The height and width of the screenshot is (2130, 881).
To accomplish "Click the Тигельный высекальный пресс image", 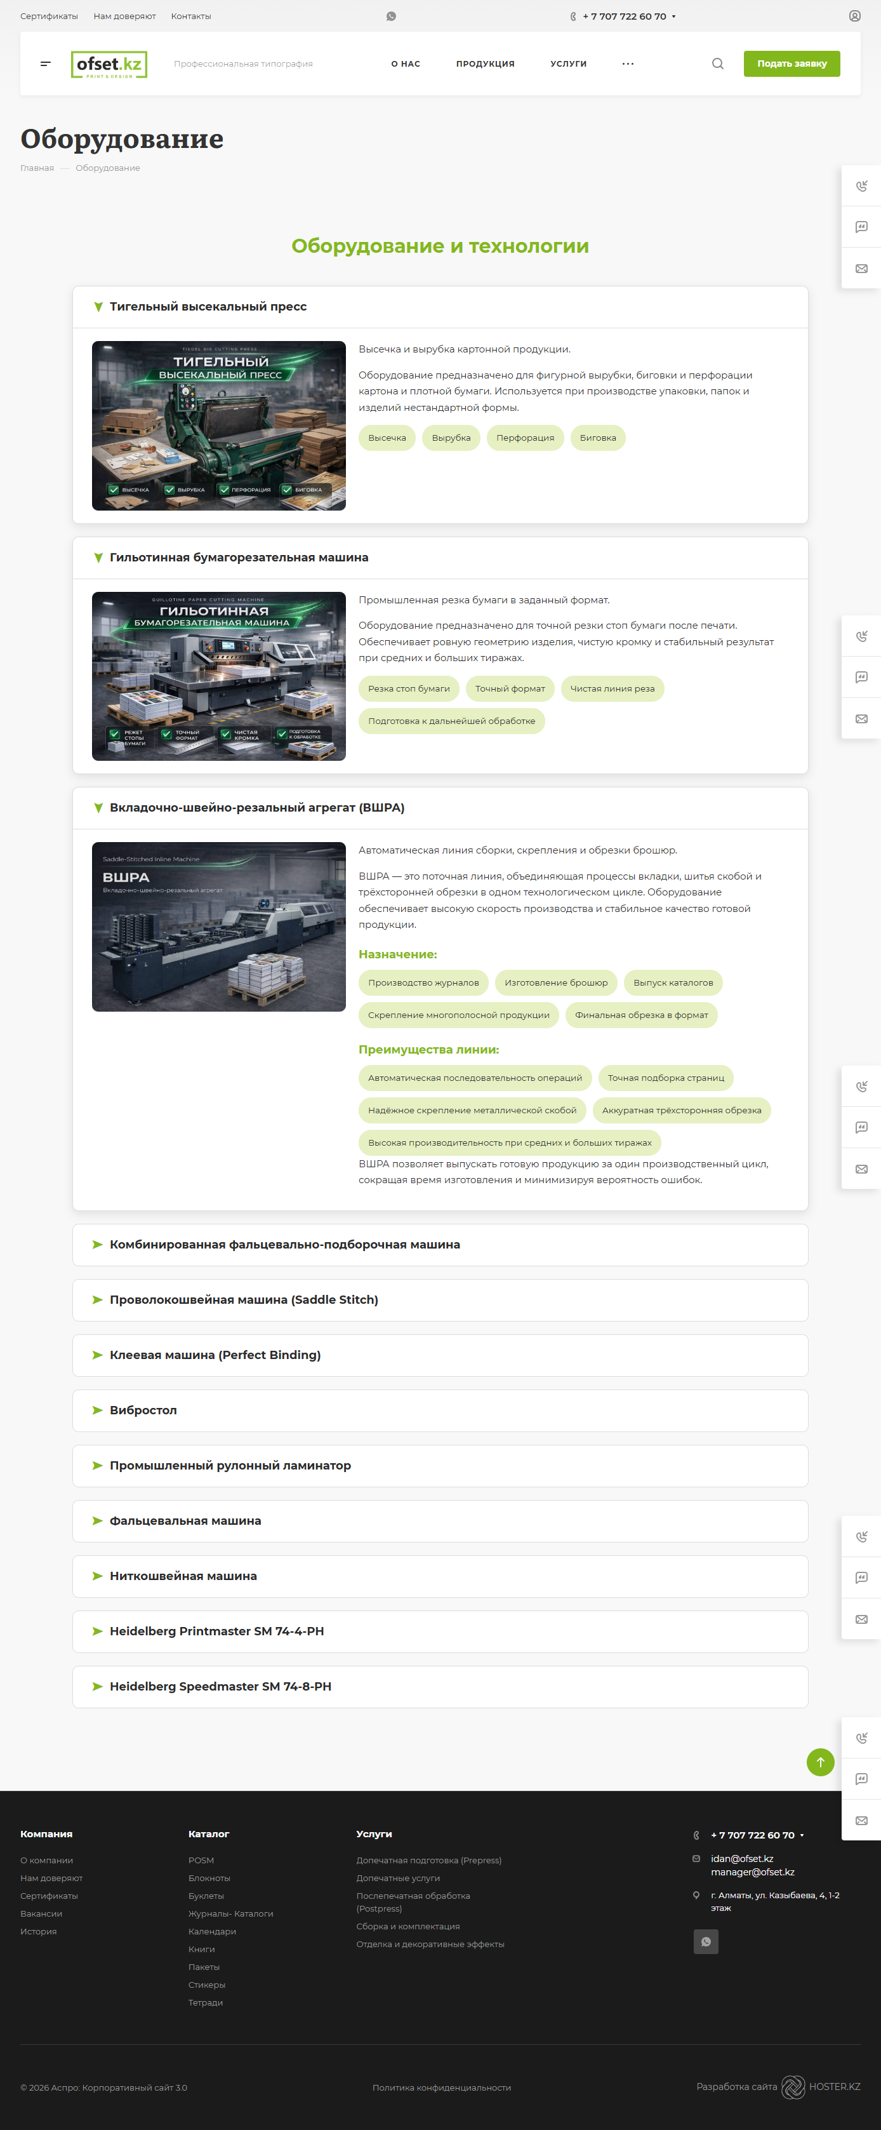I will 219,426.
